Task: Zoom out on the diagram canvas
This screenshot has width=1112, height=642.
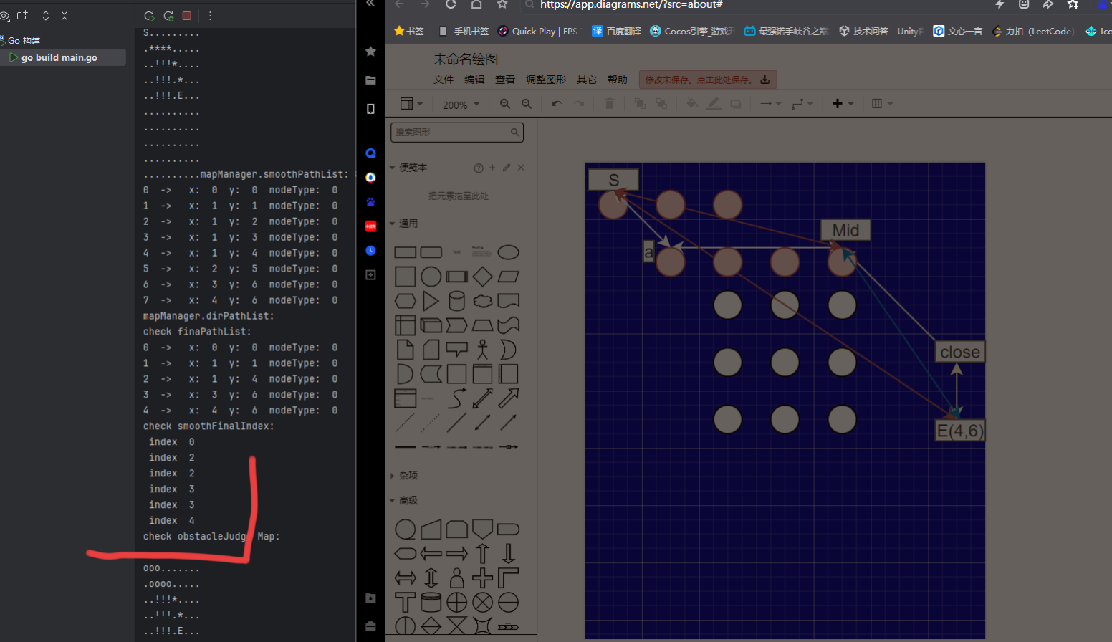Action: [527, 104]
